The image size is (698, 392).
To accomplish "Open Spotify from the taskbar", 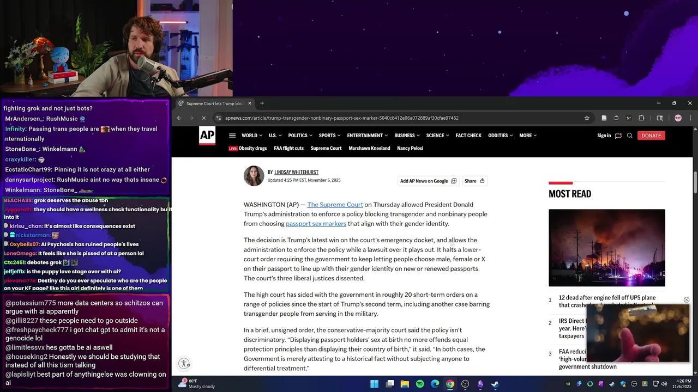I will [420, 384].
